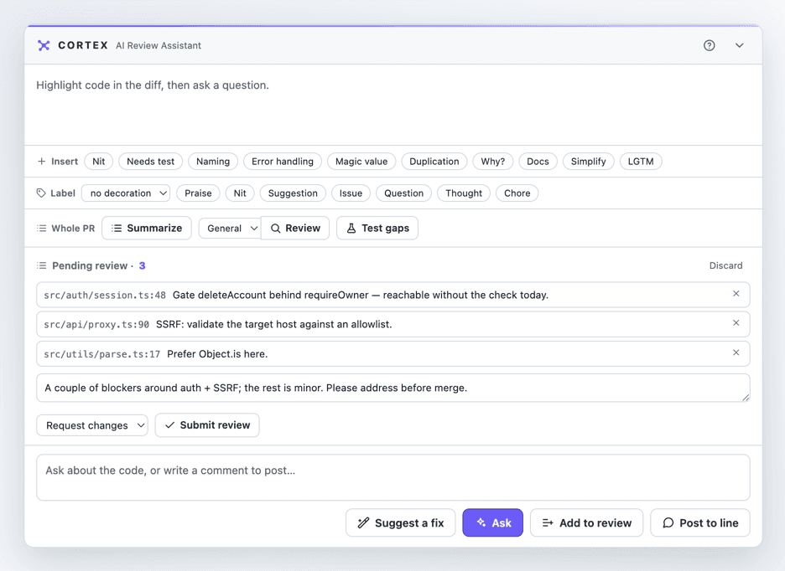The height and width of the screenshot is (571, 785).
Task: Apply the Suggestion label
Action: (293, 193)
